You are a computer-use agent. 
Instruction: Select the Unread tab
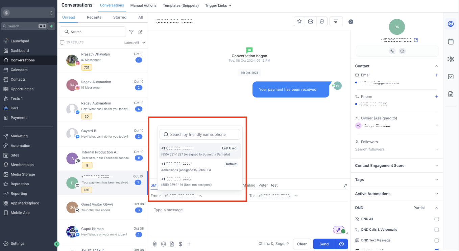69,17
